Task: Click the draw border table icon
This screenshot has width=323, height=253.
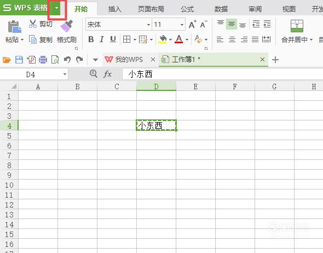Action: 143,39
